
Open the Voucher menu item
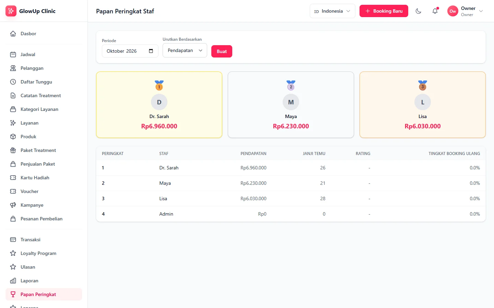point(44,191)
